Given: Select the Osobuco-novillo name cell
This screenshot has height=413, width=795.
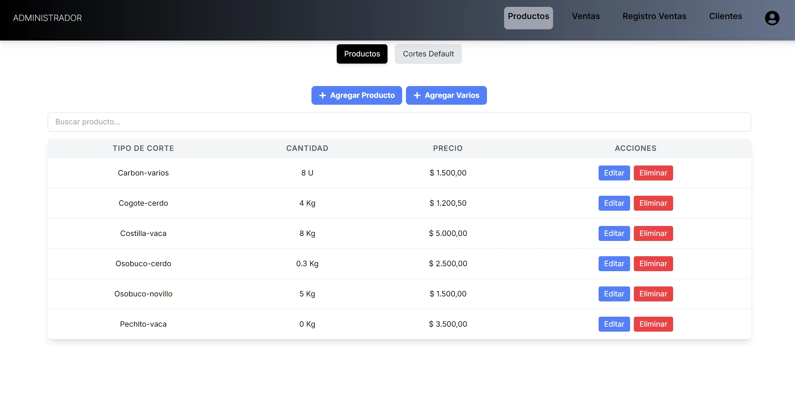Looking at the screenshot, I should (143, 294).
